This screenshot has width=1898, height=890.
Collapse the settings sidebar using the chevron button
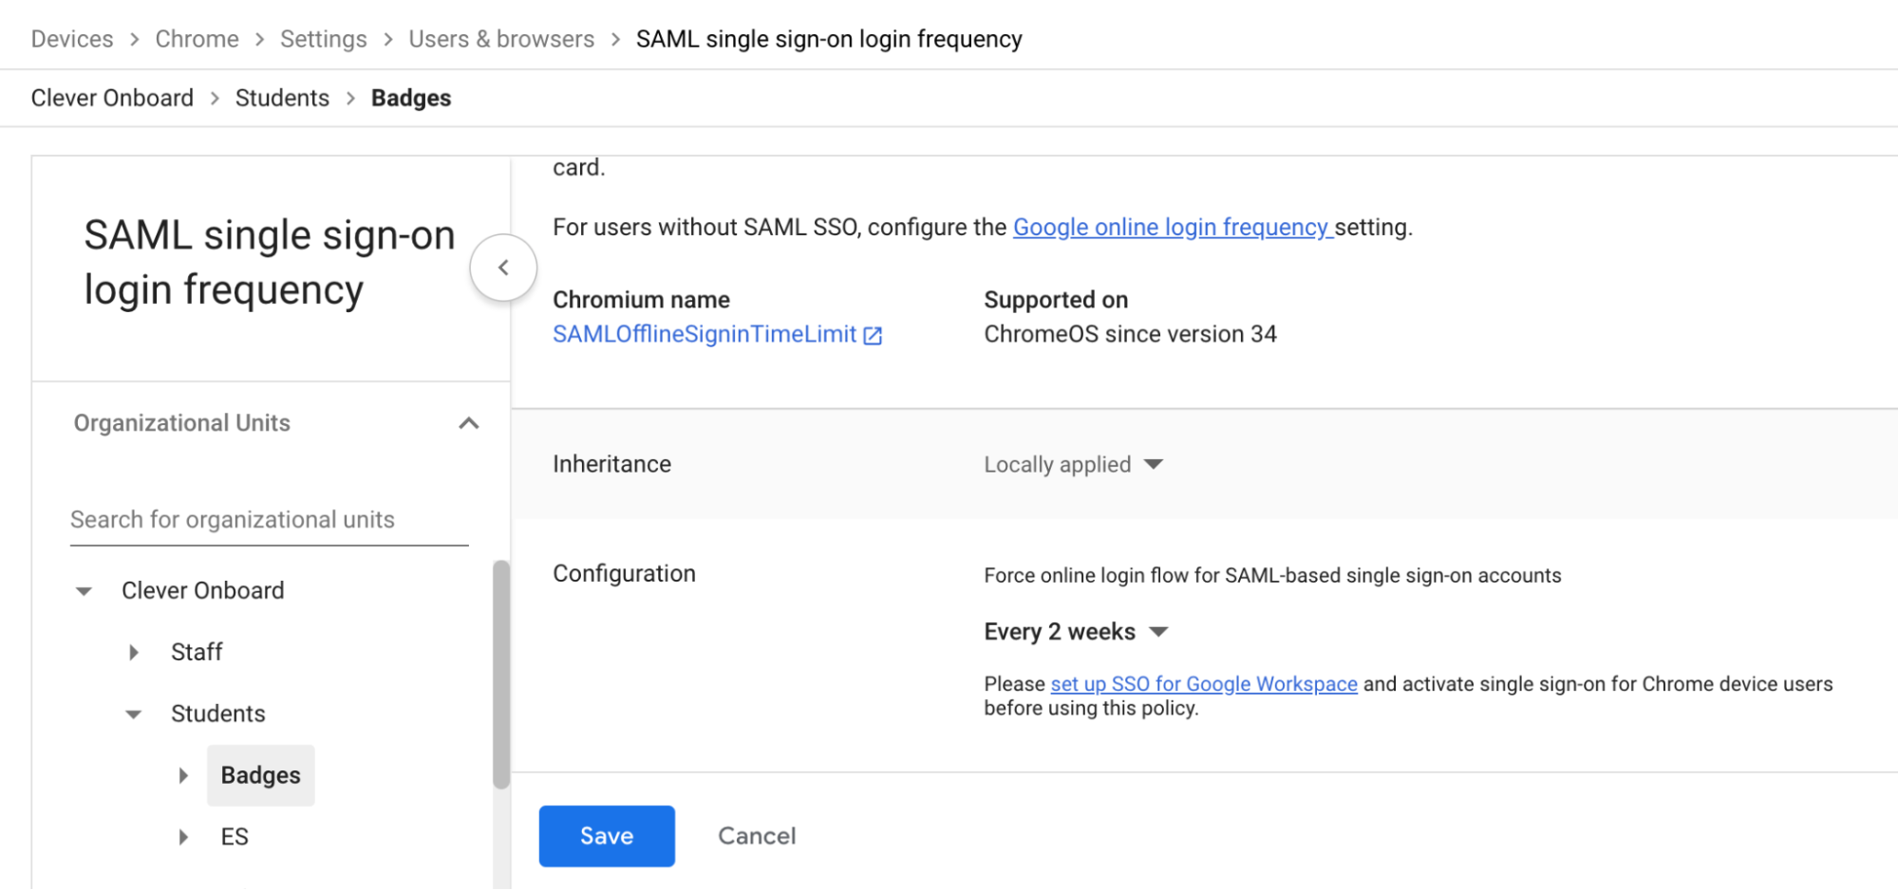click(503, 267)
